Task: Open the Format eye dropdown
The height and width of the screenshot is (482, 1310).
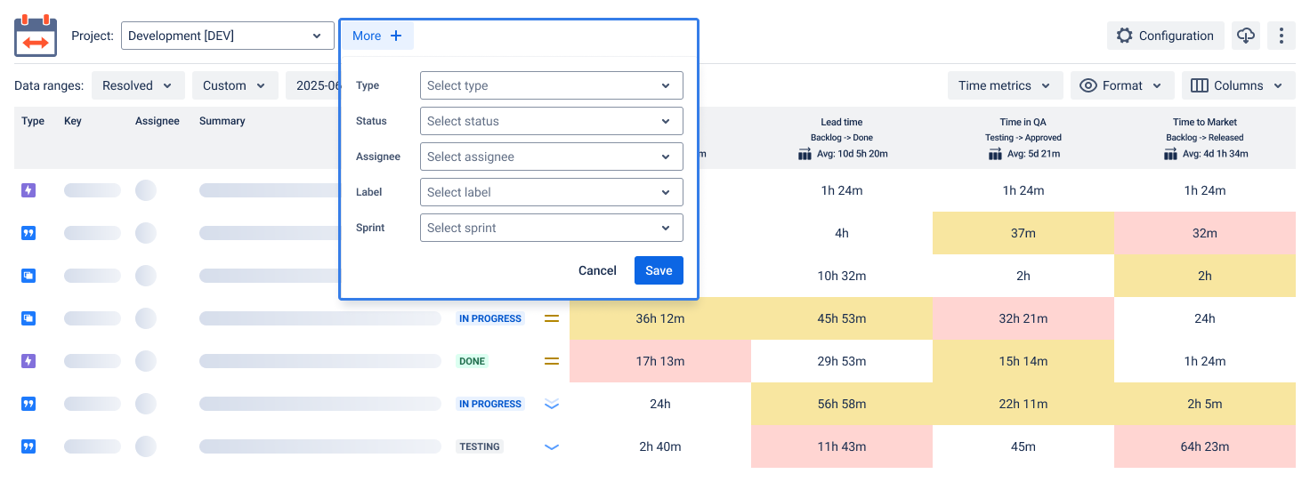Action: [x=1122, y=85]
